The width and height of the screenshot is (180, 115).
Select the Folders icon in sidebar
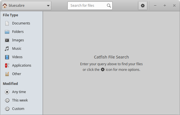point(7,32)
